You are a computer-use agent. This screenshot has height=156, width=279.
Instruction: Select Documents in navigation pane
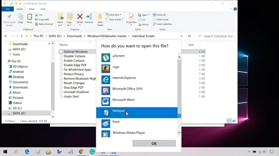pyautogui.click(x=20, y=82)
